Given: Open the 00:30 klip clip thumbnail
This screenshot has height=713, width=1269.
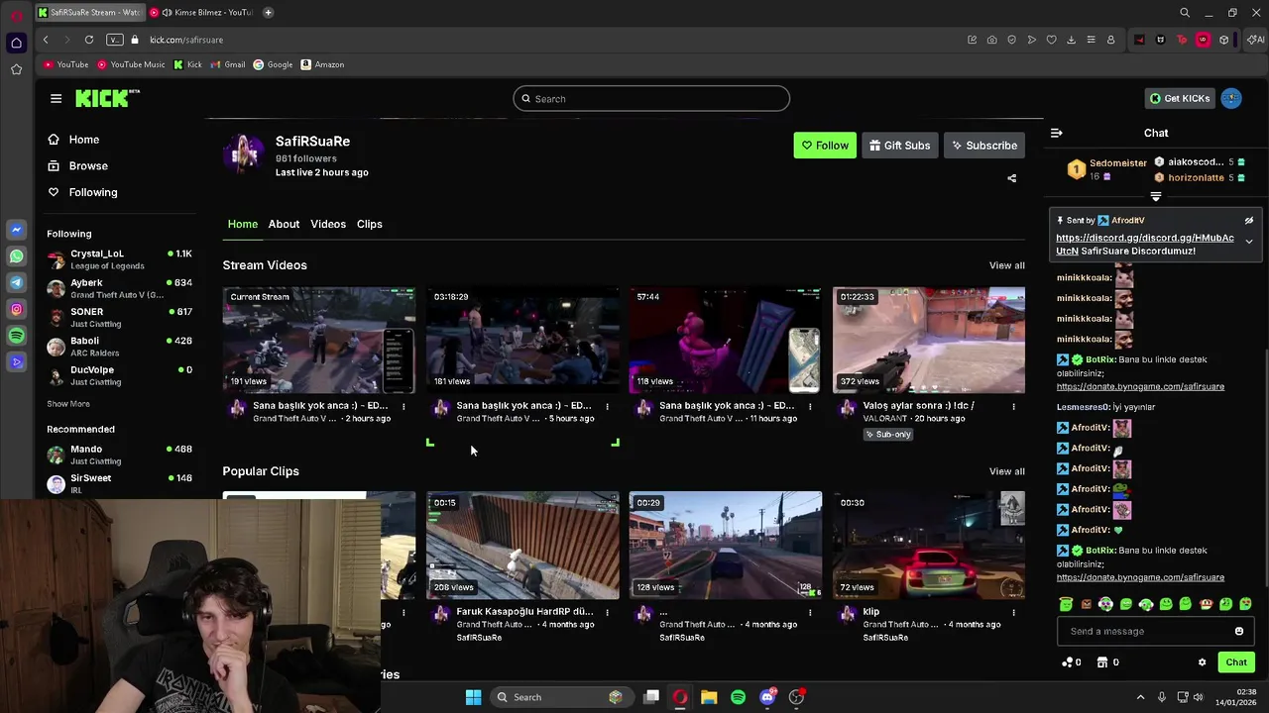Looking at the screenshot, I should coord(929,546).
